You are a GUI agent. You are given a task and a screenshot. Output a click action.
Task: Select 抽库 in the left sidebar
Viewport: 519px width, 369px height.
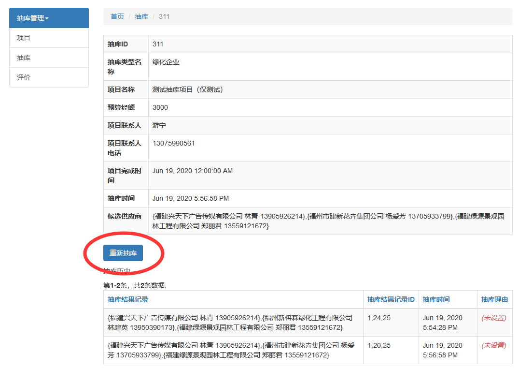point(24,58)
